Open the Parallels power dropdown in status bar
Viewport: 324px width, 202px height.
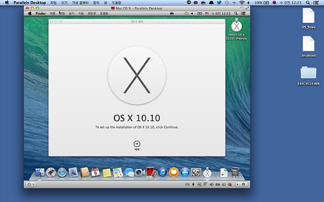coord(31,184)
